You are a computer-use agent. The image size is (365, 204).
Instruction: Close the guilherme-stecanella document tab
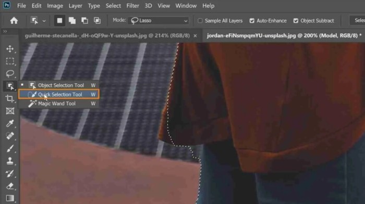click(x=195, y=36)
